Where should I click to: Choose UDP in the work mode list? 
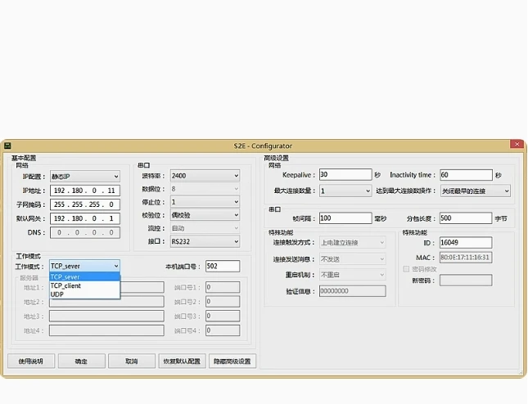click(57, 294)
